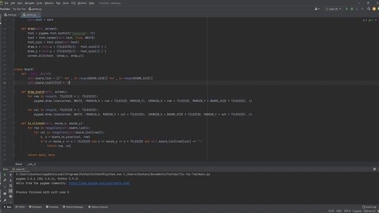
Task: Click the __init__ breadcrumb below the editor
Action: (x=31, y=164)
